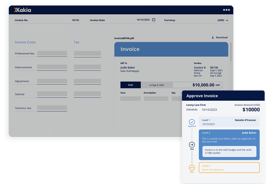Click the Professional Fees tax field
Screen dimensions: 274x187
point(87,54)
